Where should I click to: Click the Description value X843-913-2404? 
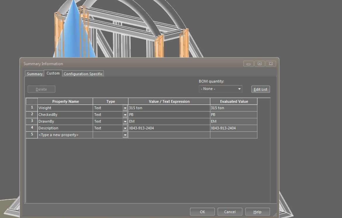click(169, 128)
